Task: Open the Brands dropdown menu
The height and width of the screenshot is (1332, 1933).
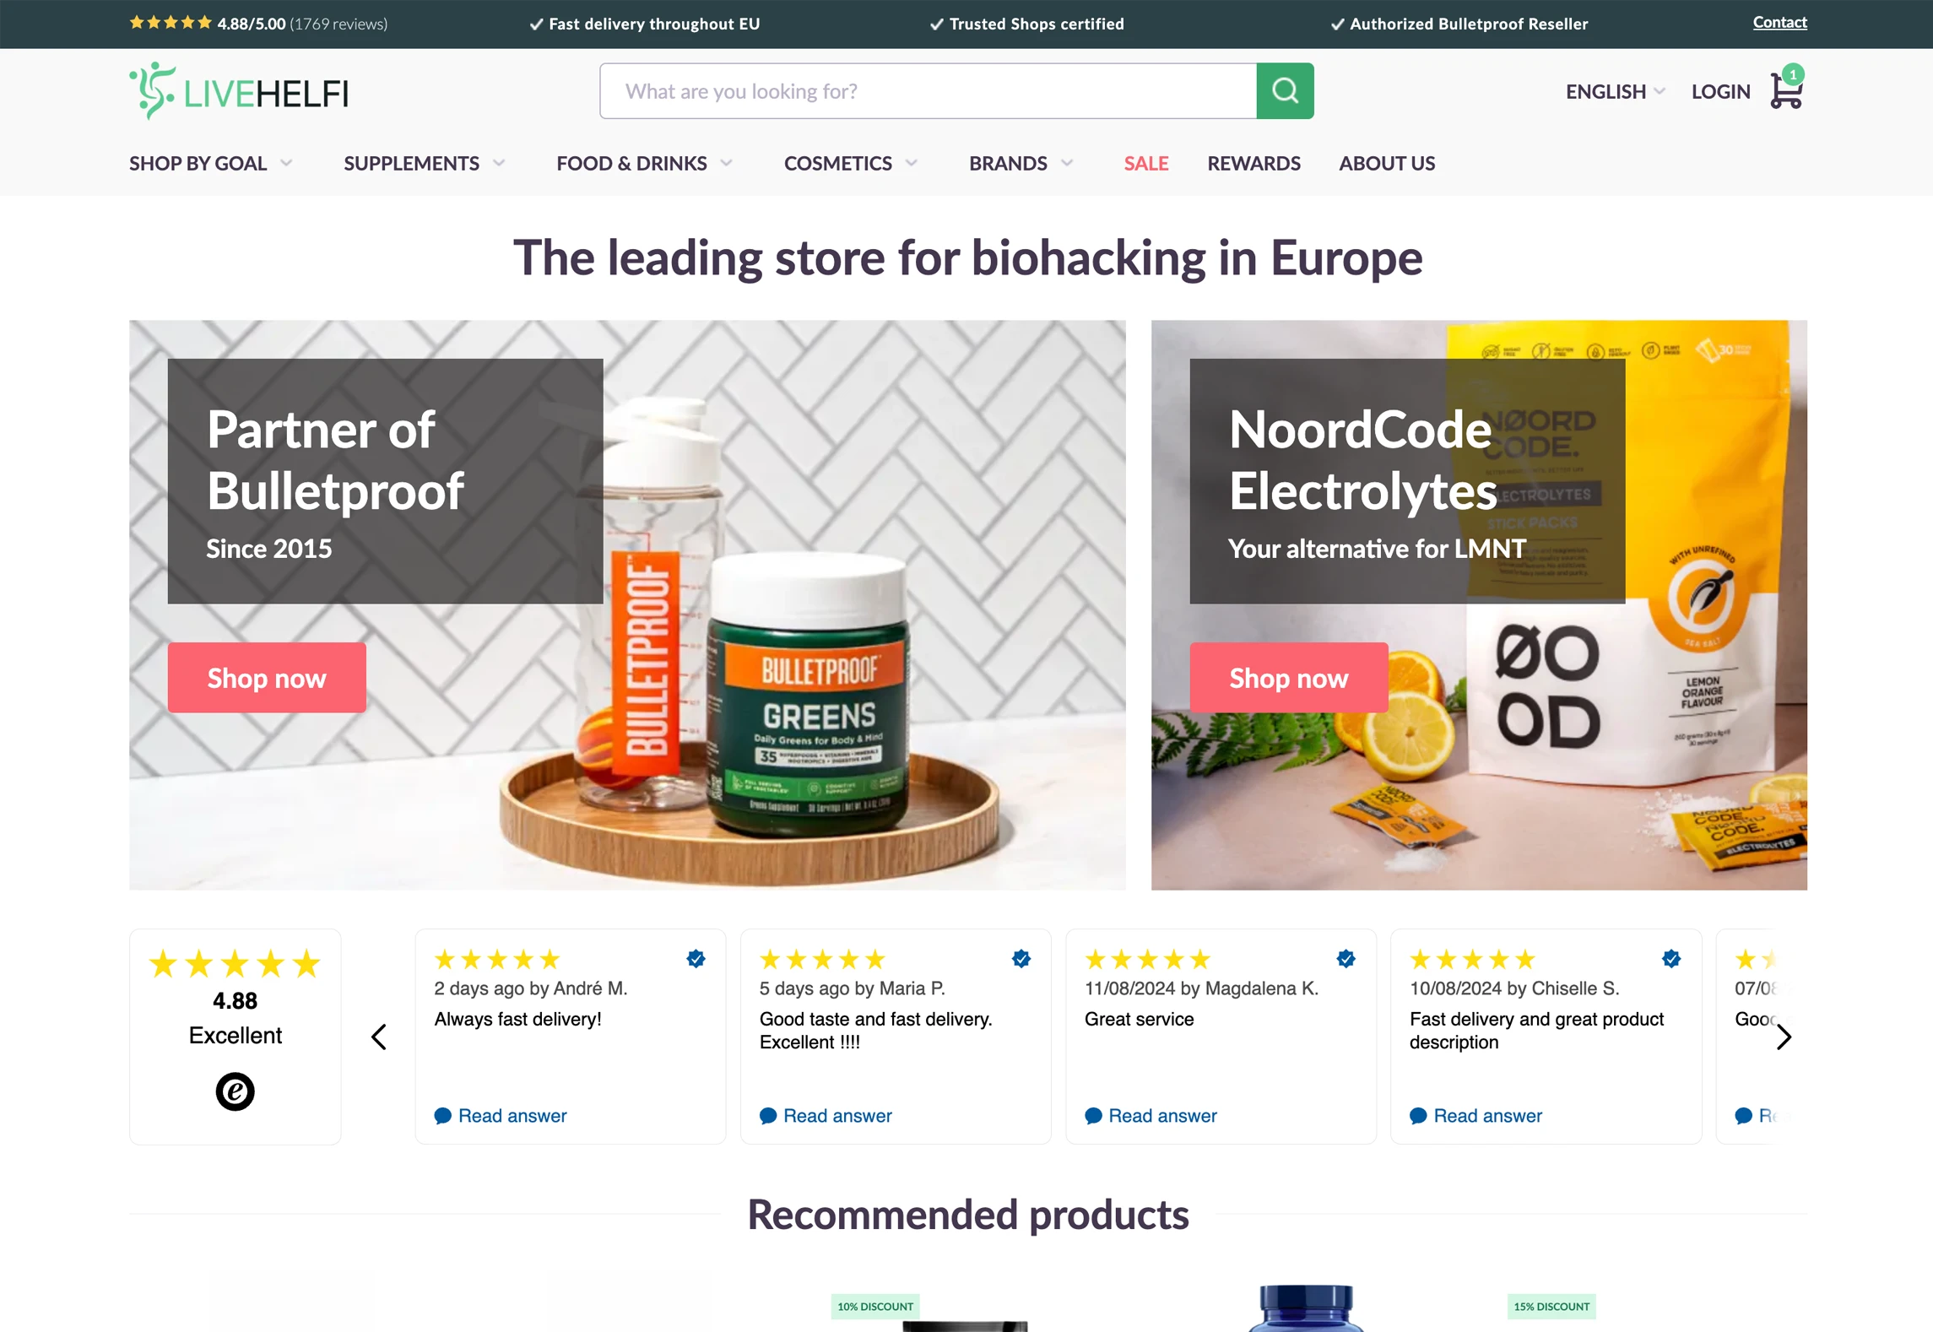Action: coord(1021,163)
